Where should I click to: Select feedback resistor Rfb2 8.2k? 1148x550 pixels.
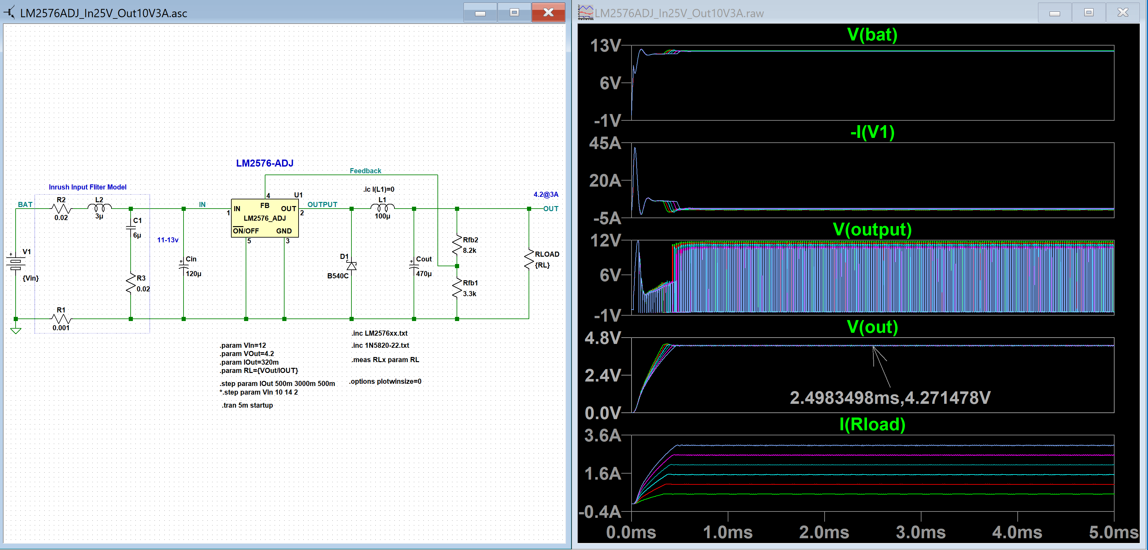coord(457,245)
